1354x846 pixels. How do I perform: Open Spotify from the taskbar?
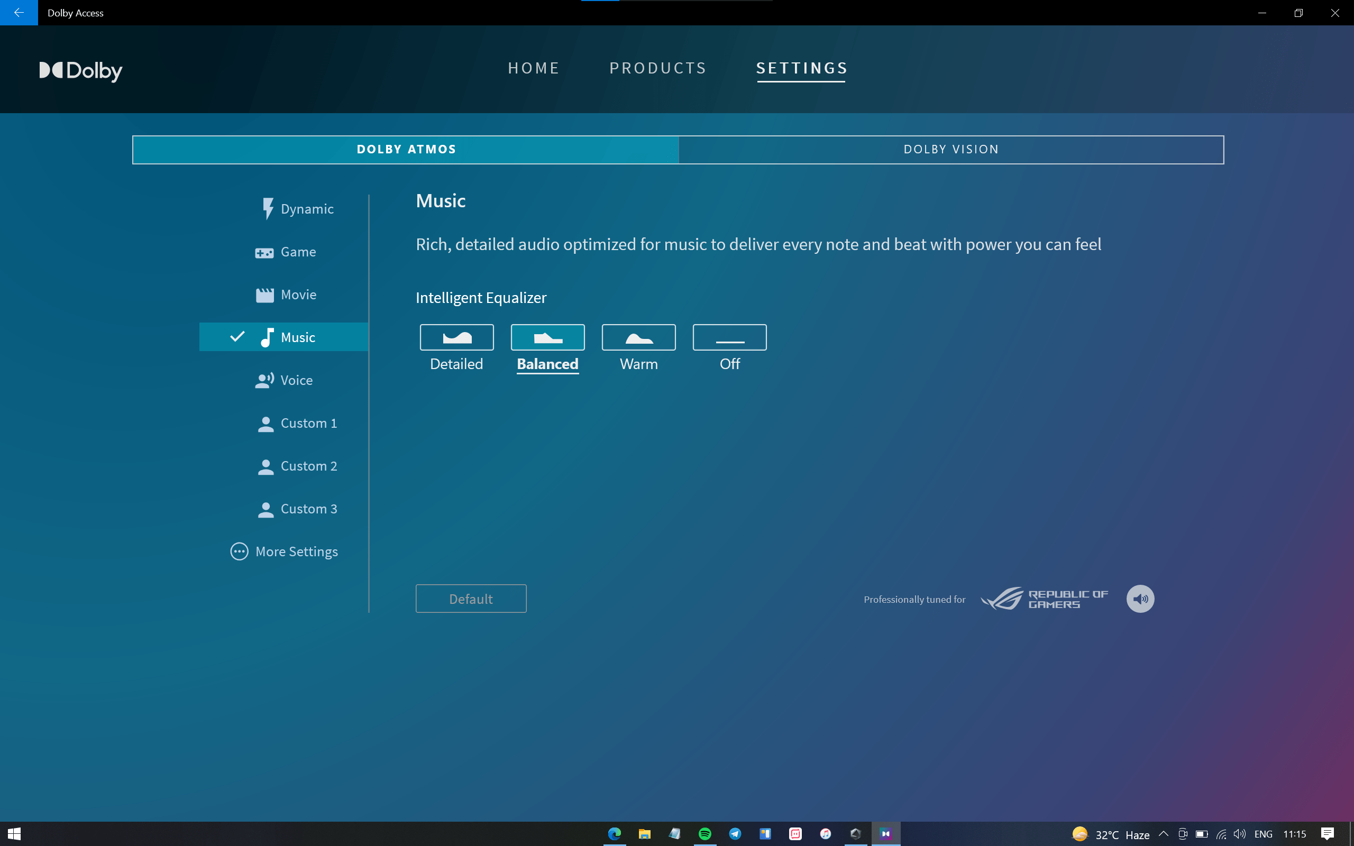[x=705, y=834]
